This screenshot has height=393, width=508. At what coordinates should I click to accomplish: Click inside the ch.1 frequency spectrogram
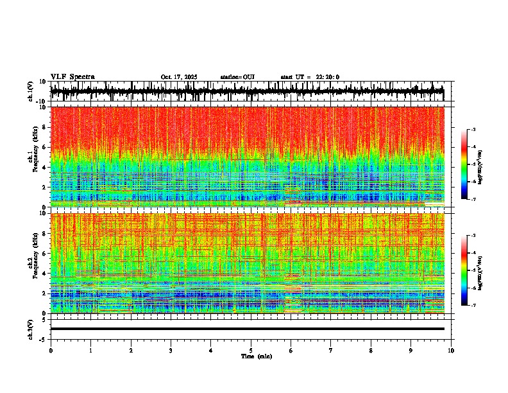pos(247,157)
